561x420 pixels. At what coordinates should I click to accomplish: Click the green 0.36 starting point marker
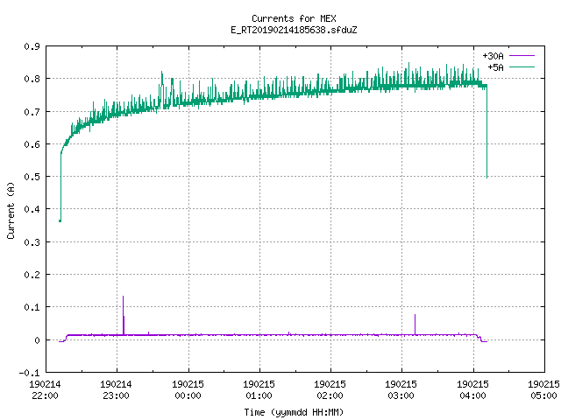pyautogui.click(x=60, y=221)
